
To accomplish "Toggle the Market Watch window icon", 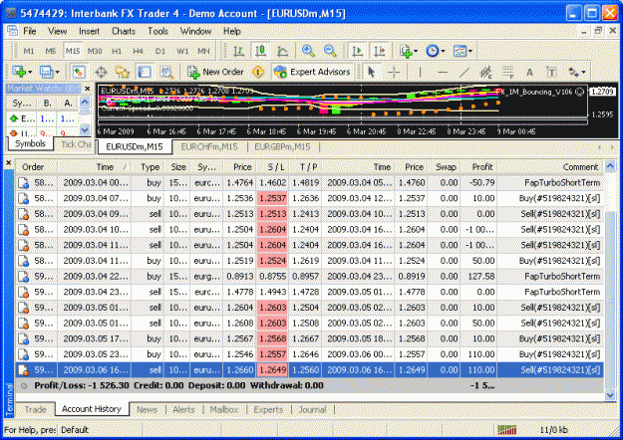I will pyautogui.click(x=79, y=73).
